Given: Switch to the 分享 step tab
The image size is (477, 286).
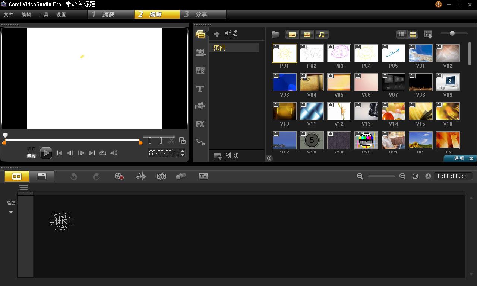Looking at the screenshot, I should (x=201, y=15).
